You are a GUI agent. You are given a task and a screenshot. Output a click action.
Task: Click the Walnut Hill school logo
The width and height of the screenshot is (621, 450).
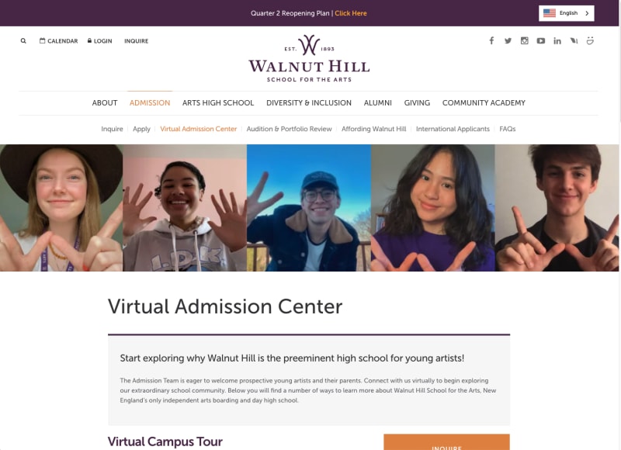point(309,58)
